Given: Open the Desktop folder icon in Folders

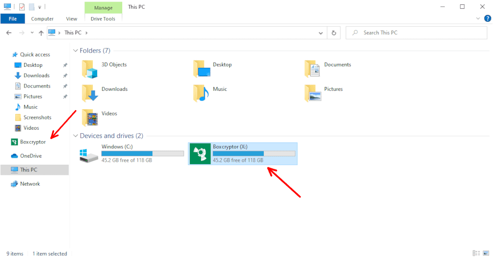Looking at the screenshot, I should pos(202,69).
